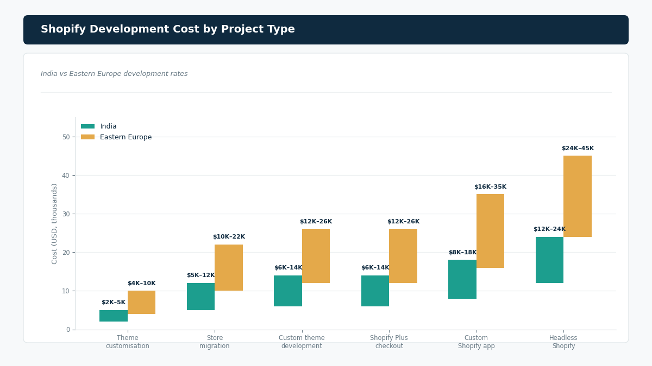Click Eastern Europe bar for Custom Shopify app

coord(490,231)
